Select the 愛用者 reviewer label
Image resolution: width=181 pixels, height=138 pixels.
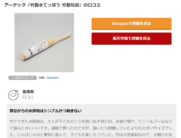pos(28,92)
